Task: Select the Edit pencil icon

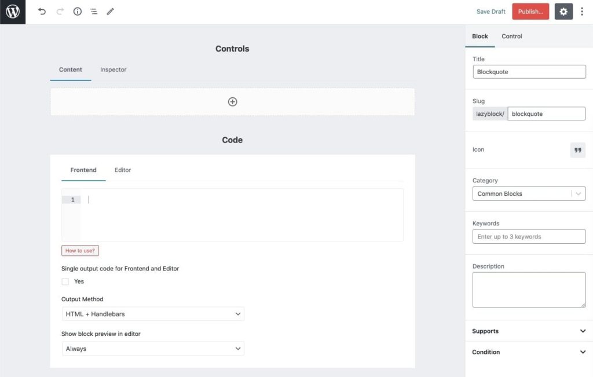Action: (111, 12)
